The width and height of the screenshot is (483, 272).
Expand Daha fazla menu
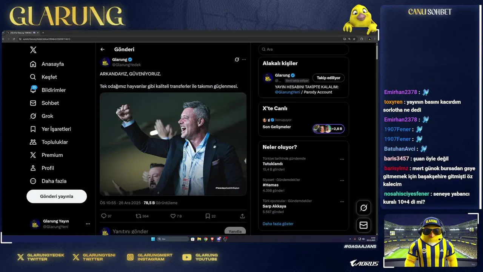[x=48, y=181]
